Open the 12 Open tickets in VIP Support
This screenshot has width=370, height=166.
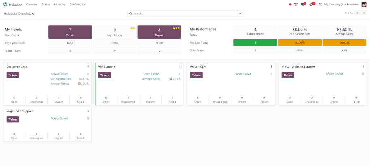(x=106, y=99)
